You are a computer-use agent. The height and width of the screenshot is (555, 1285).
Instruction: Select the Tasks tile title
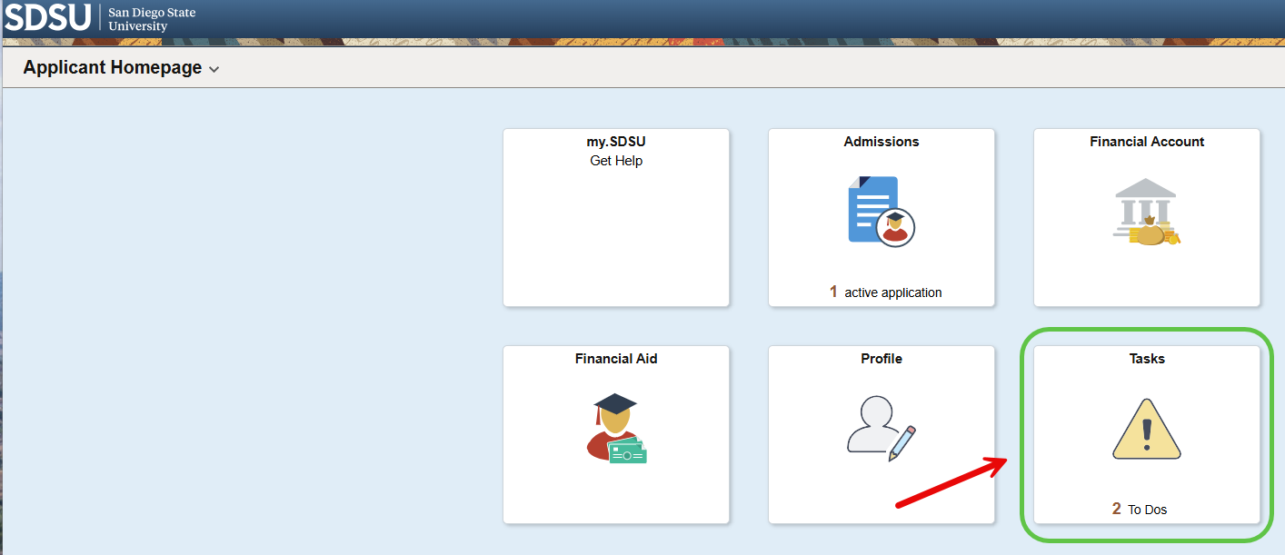1147,359
